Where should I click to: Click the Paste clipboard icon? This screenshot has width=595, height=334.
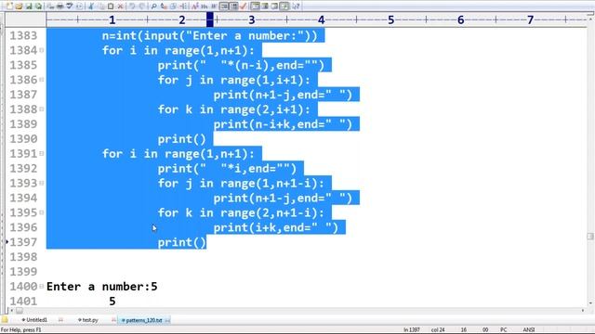[x=111, y=6]
